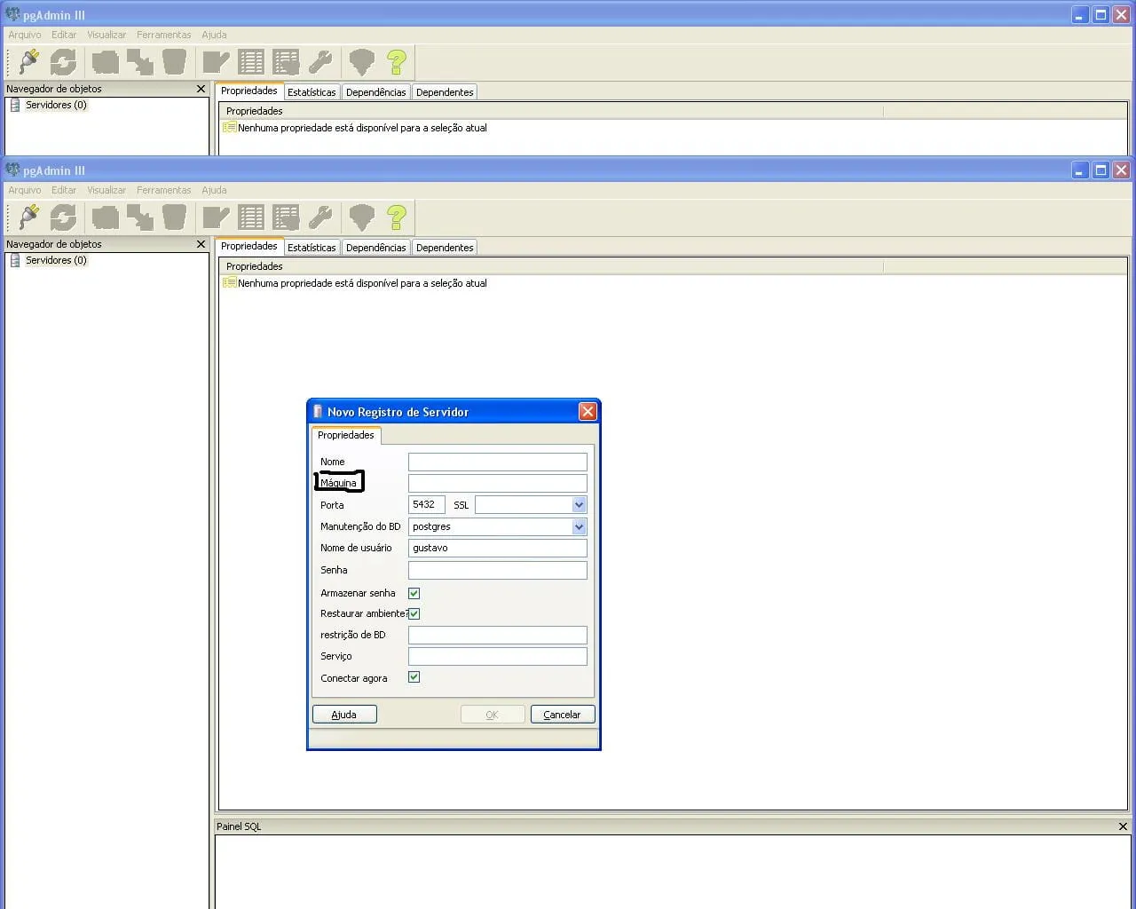This screenshot has height=909, width=1136.
Task: Click the Ajuda button in server dialog
Action: coord(344,715)
